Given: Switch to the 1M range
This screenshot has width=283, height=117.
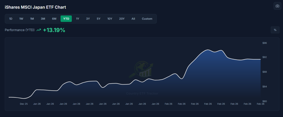Looking at the screenshot, I should point(32,19).
